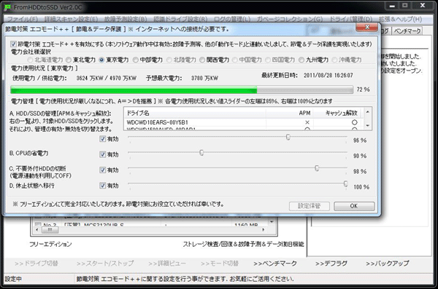Click the フリーエディション label in main window
The height and width of the screenshot is (289, 438).
click(x=50, y=245)
